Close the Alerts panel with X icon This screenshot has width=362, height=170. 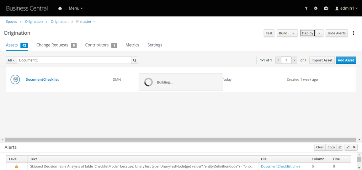(x=354, y=147)
